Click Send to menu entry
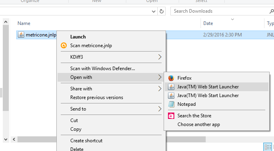The image size is (274, 151). 112,109
